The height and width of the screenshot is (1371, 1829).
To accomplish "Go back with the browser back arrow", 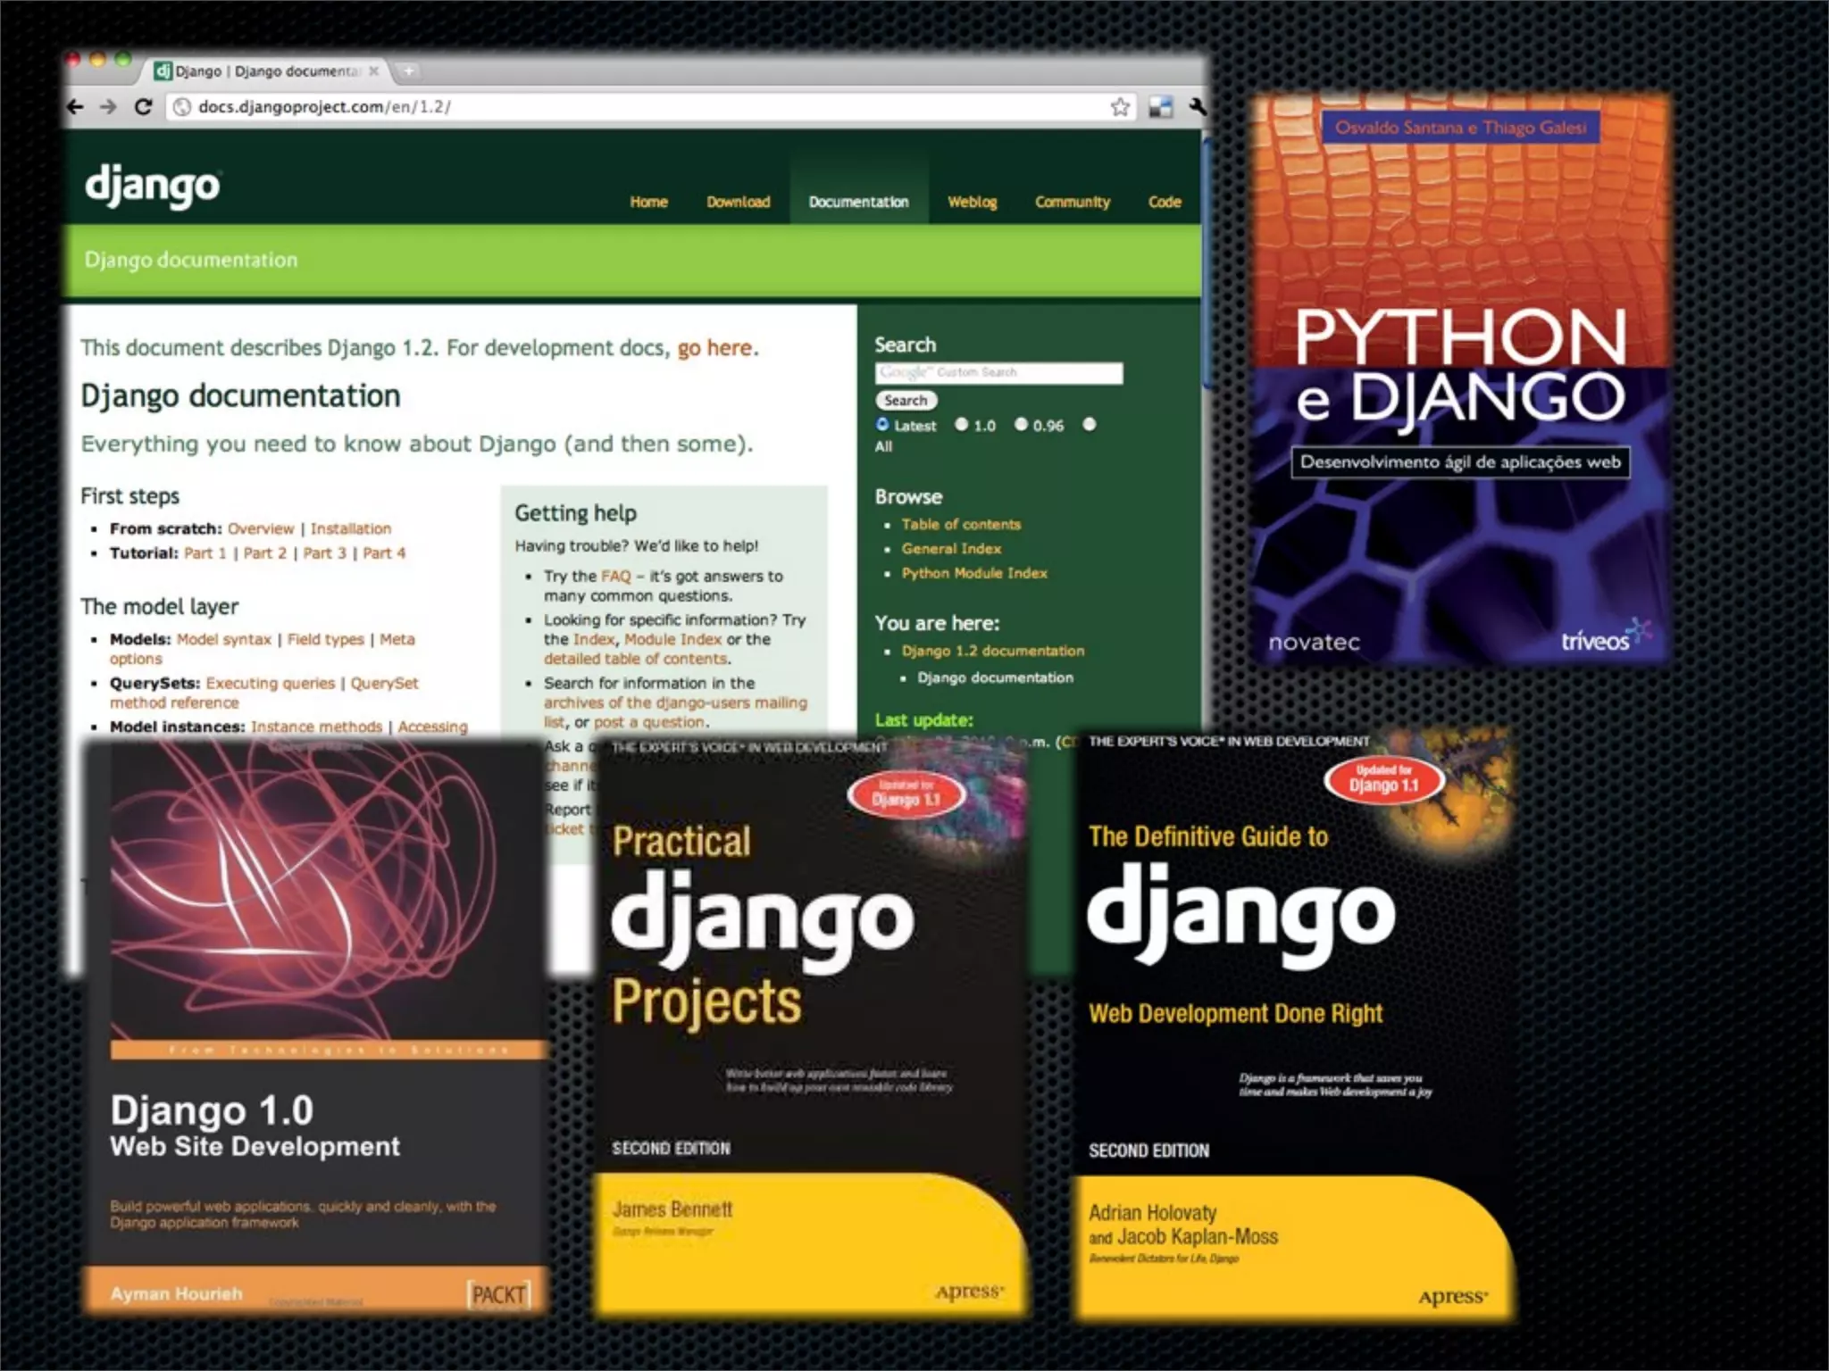I will pos(77,107).
